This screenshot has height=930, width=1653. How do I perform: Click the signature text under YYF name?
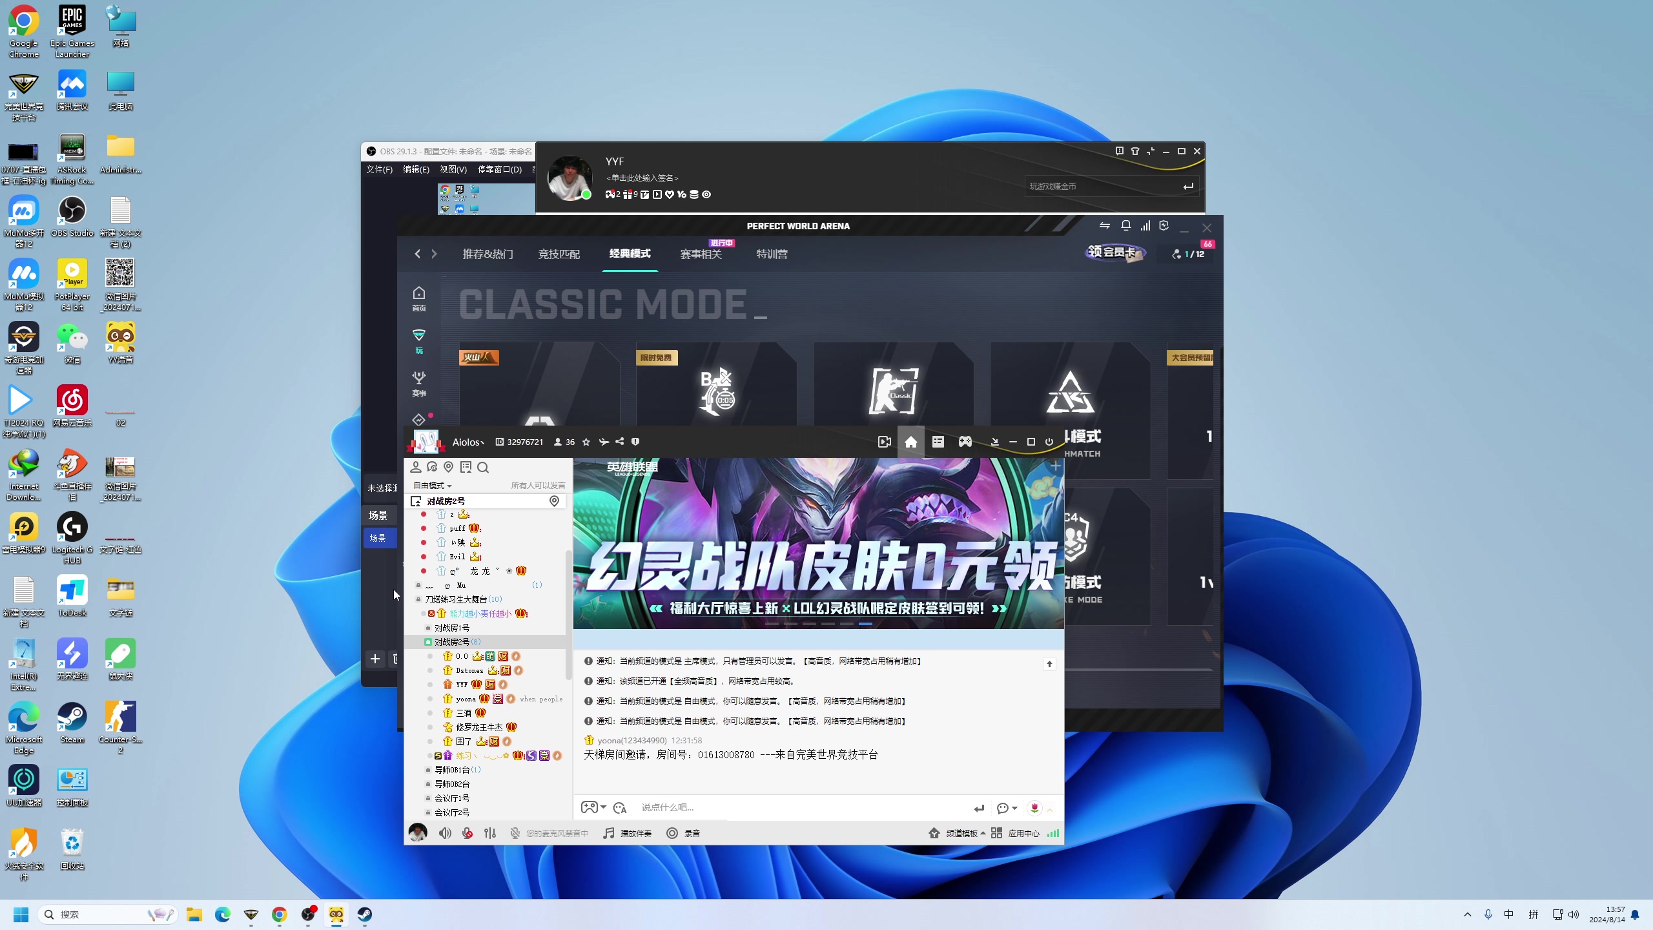(x=642, y=178)
